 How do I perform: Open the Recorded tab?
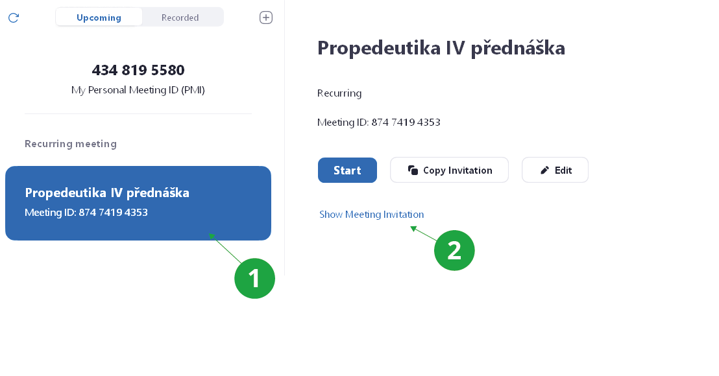click(x=180, y=18)
